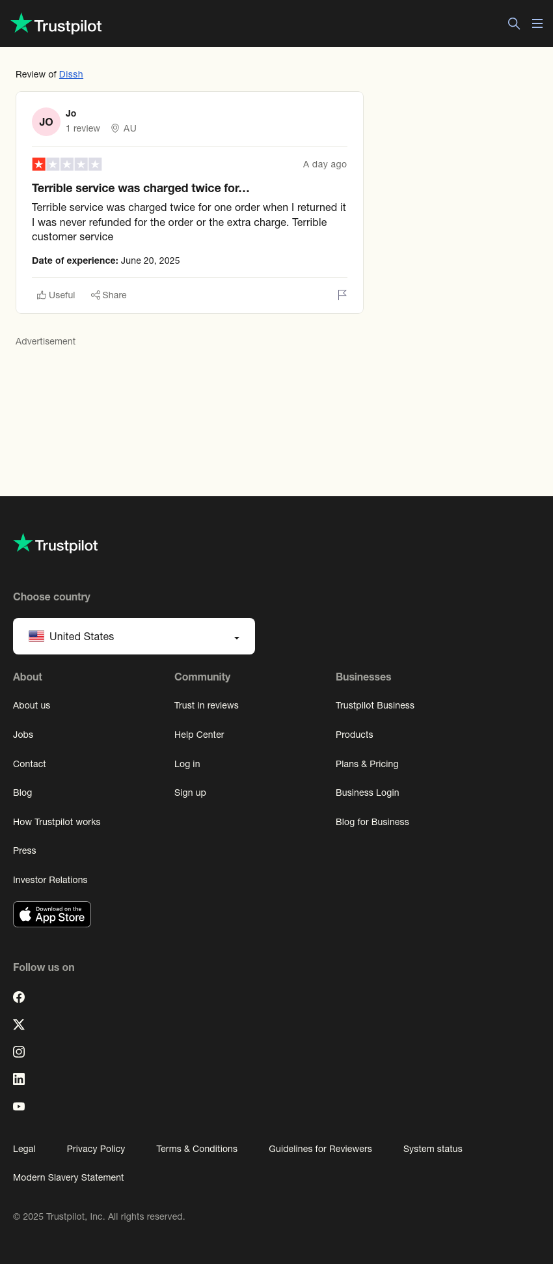Click the Trustpilot logo in the header
This screenshot has height=1264, width=553.
coord(56,24)
